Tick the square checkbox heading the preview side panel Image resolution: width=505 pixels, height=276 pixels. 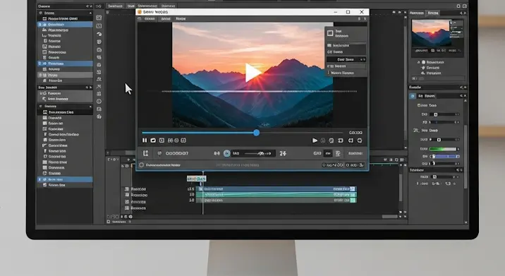[x=330, y=33]
